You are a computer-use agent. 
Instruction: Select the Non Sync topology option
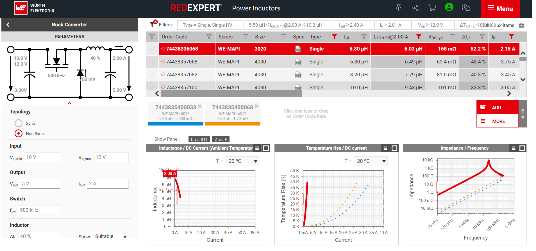coord(19,133)
